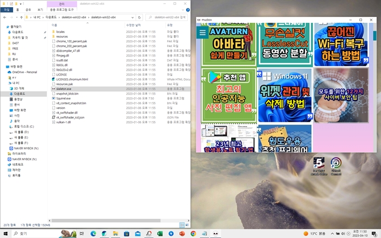This screenshot has height=238, width=381.
Task: Go up one folder level
Action: coord(21,17)
